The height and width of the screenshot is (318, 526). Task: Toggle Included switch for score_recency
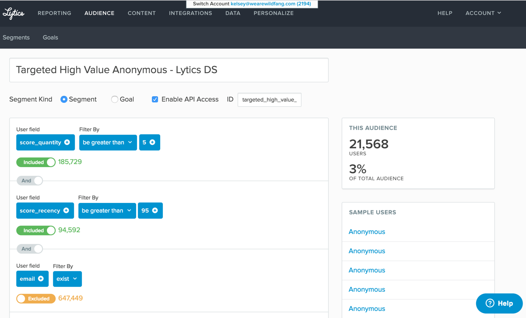pyautogui.click(x=36, y=231)
